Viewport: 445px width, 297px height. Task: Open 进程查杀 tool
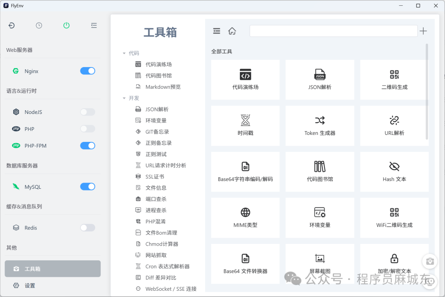[x=156, y=210]
